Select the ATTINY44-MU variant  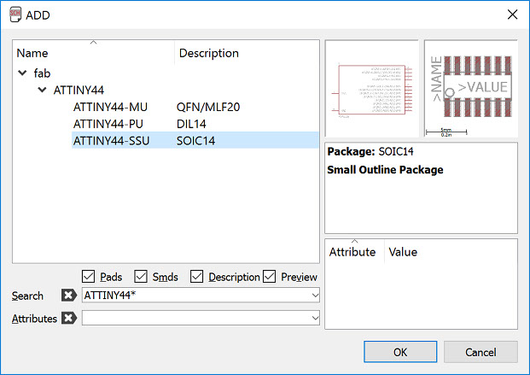coord(110,107)
